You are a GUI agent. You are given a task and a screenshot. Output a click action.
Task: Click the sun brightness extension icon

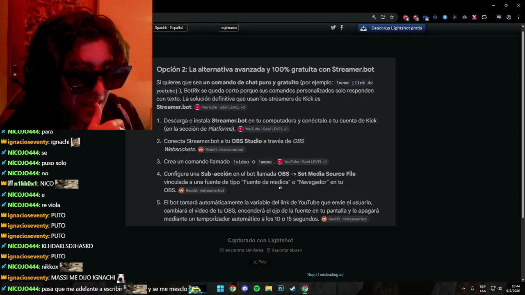[454, 17]
